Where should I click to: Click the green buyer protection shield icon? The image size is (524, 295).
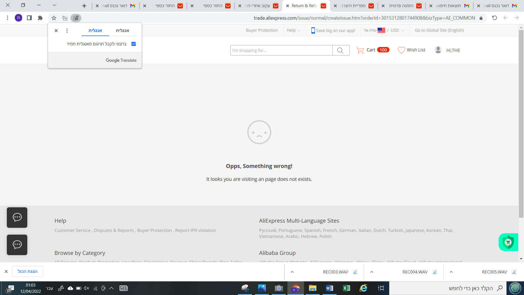coord(508,242)
